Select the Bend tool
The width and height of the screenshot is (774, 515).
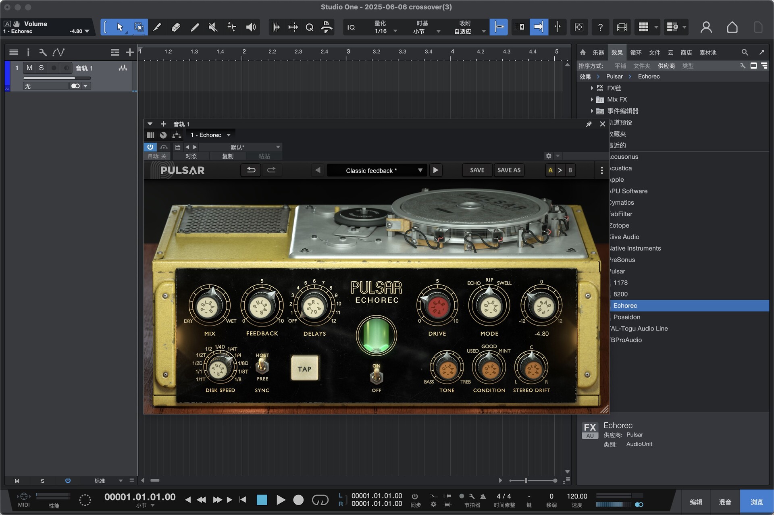[x=232, y=27]
